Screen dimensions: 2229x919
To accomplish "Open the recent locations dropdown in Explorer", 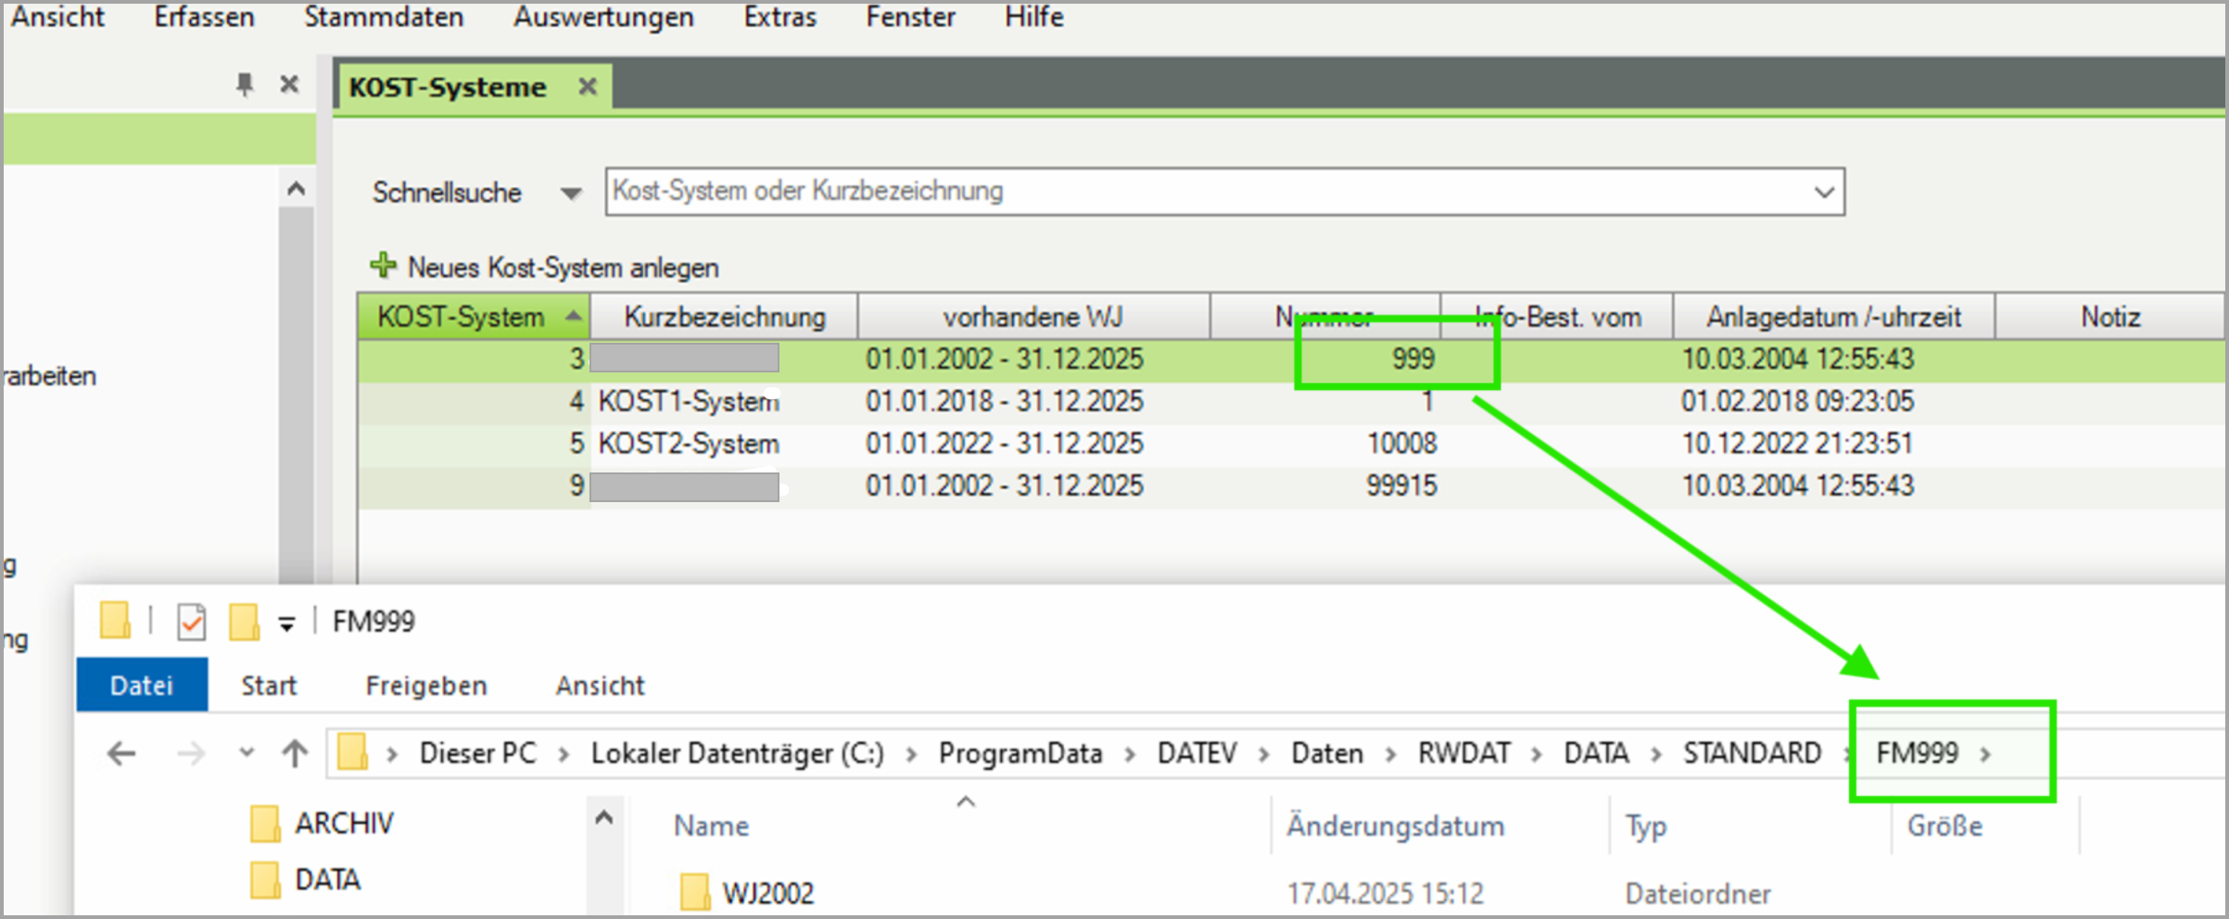I will coord(247,752).
